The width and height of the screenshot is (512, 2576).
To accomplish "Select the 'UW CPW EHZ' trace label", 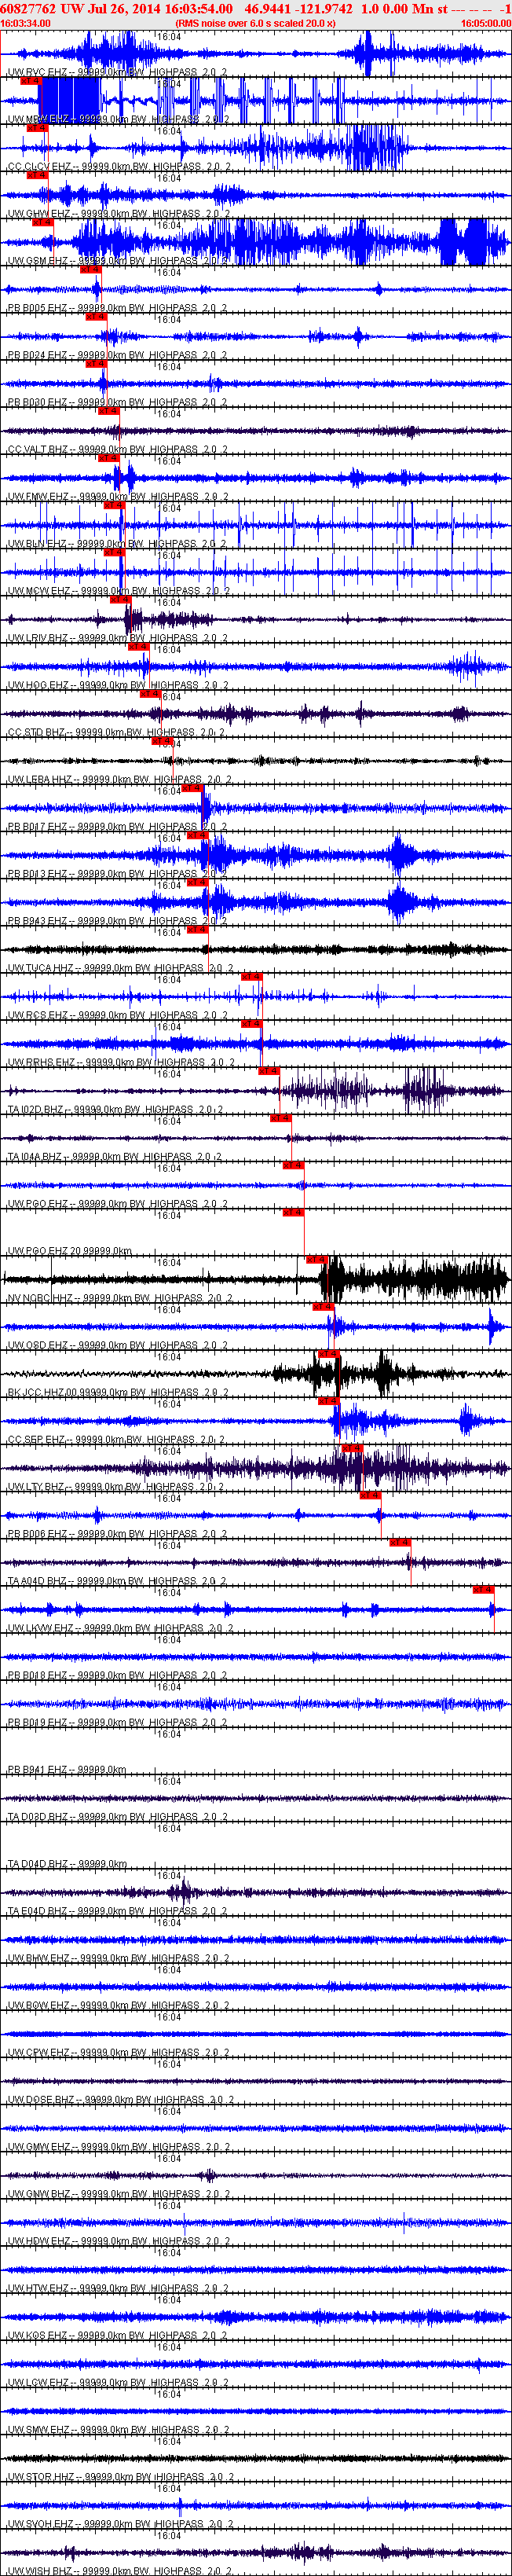I will pyautogui.click(x=118, y=2053).
